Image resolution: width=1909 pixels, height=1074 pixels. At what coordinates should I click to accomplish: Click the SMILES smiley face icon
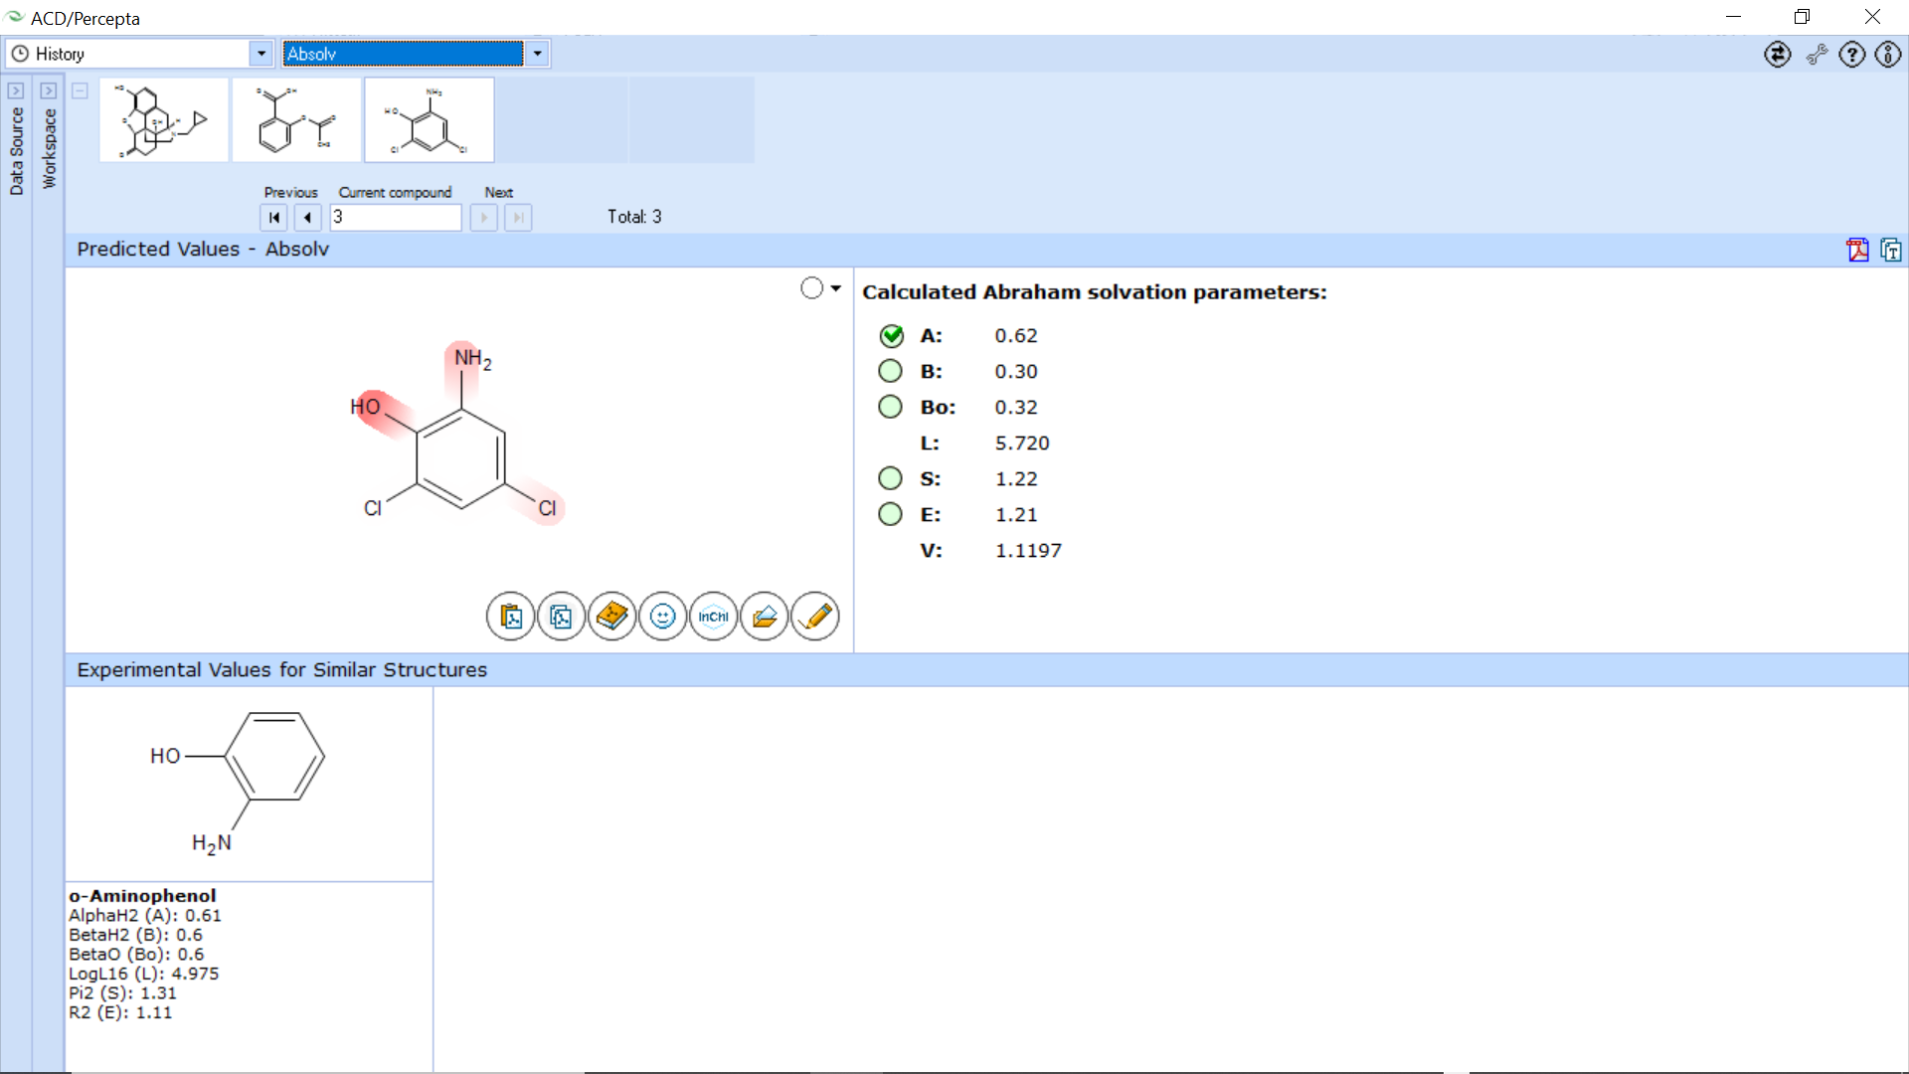pyautogui.click(x=663, y=617)
